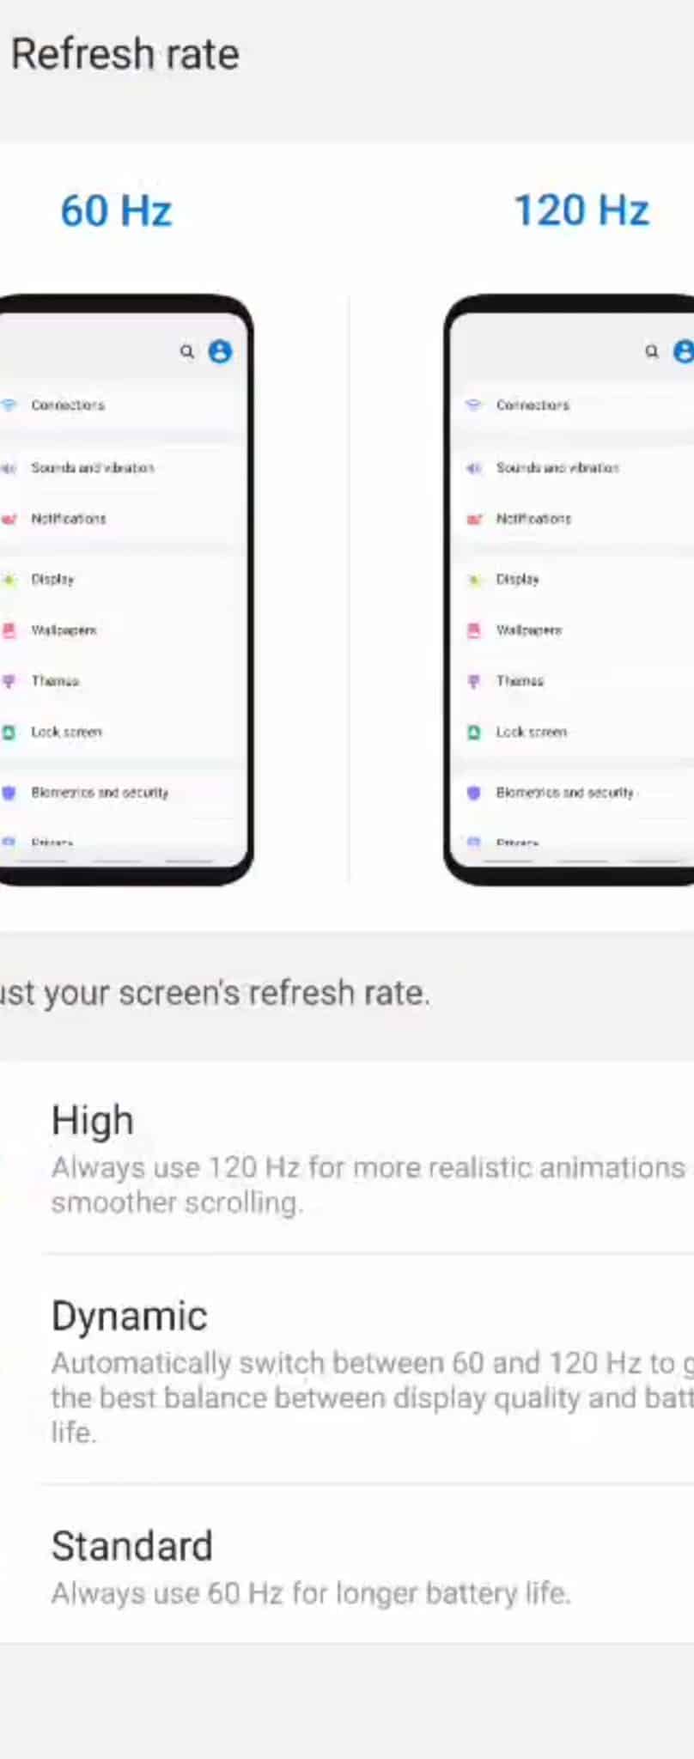Tap the search icon in 120 Hz preview
This screenshot has width=694, height=1759.
tap(652, 351)
